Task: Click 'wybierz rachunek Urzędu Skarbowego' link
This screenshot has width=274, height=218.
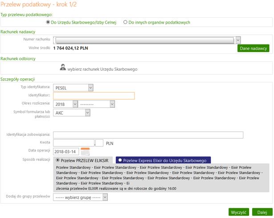Action: click(102, 69)
